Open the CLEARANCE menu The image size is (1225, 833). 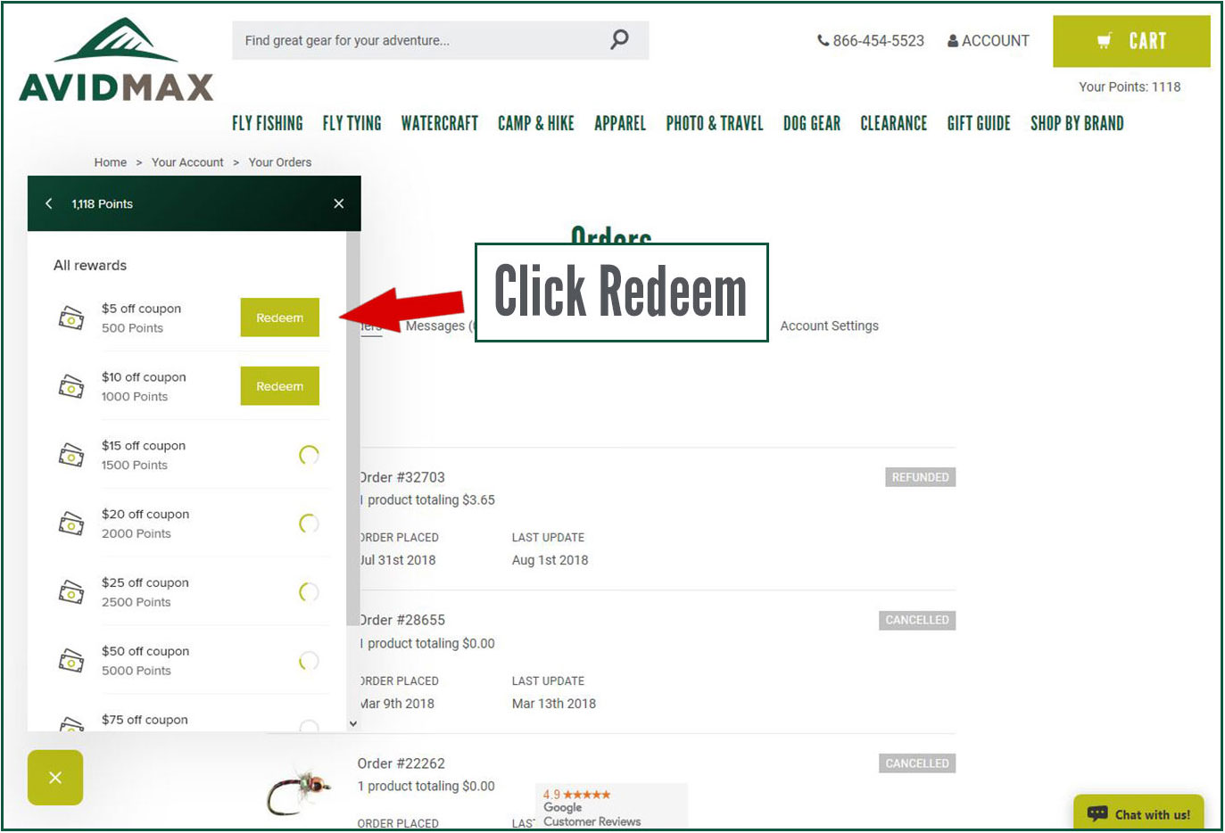893,123
